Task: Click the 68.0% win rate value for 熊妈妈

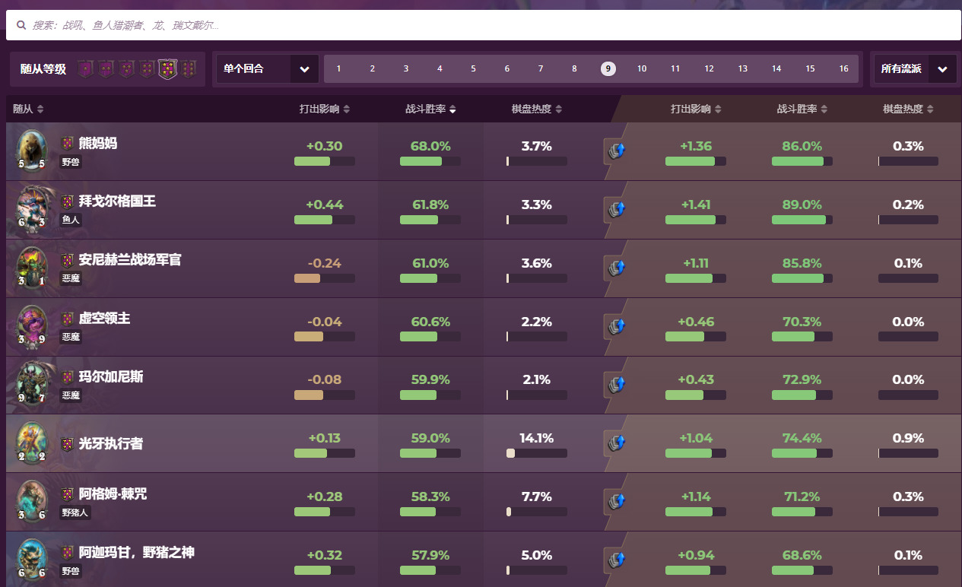Action: point(430,146)
